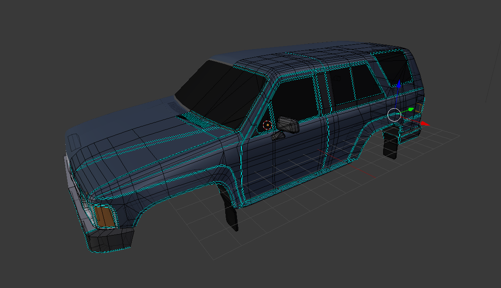Select the side mirror on the door

click(288, 125)
